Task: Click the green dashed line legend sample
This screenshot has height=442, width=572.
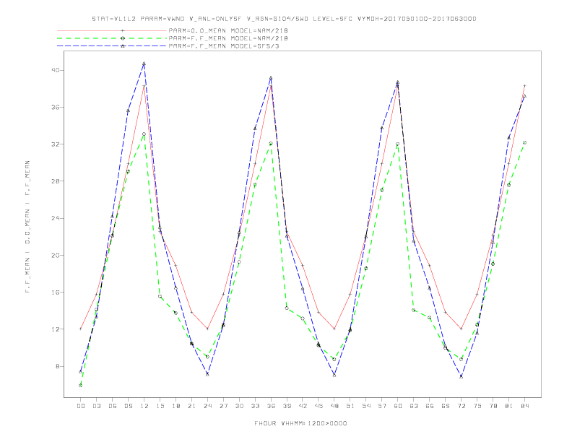Action: pos(112,38)
